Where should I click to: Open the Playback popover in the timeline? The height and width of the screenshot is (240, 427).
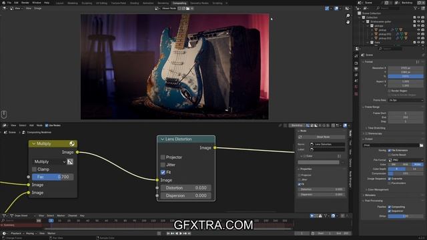[17, 233]
